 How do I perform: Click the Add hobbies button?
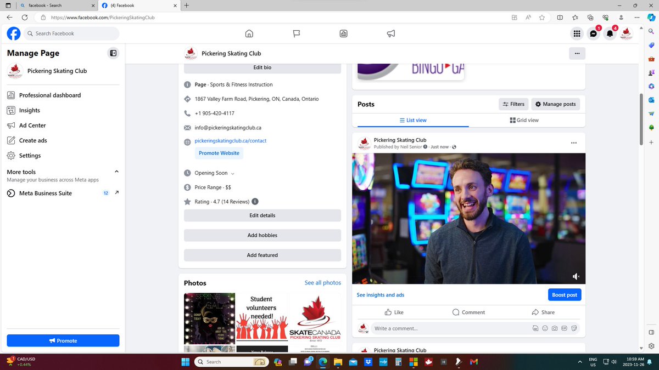263,235
